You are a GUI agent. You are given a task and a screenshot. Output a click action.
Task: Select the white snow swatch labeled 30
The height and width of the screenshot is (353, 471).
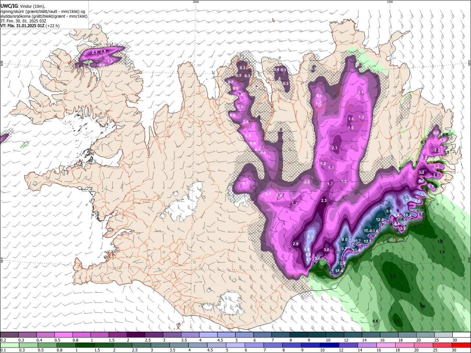(462, 335)
